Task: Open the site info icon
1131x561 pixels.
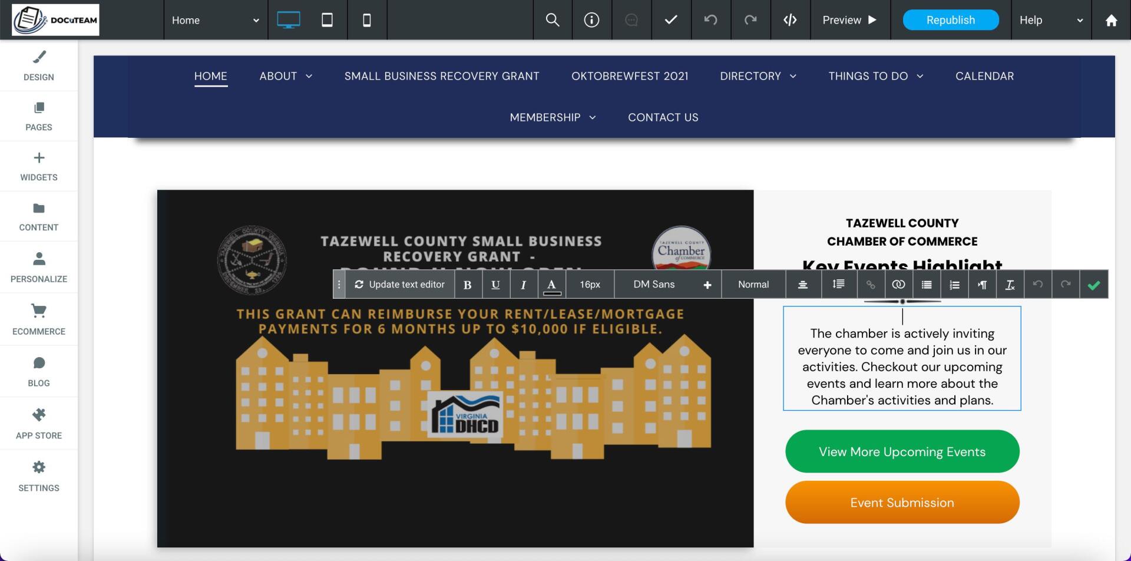Action: pos(591,20)
